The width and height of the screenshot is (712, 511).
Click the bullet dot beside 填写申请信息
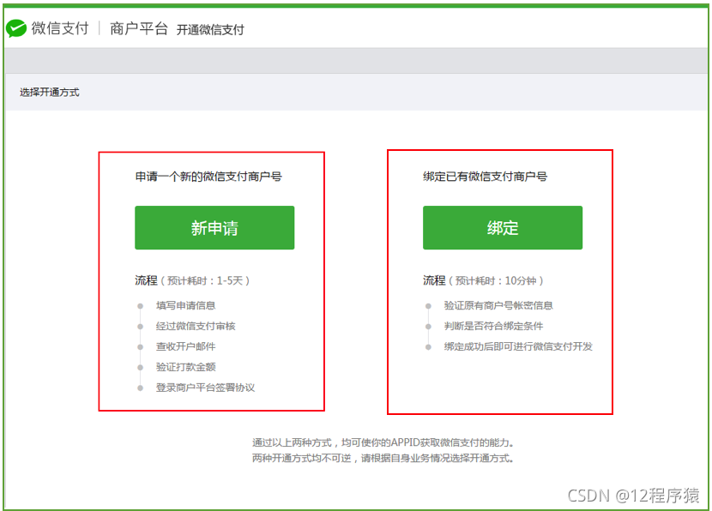pos(141,306)
